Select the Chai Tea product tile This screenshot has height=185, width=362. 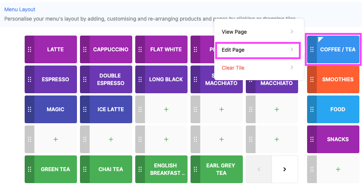pyautogui.click(x=111, y=169)
